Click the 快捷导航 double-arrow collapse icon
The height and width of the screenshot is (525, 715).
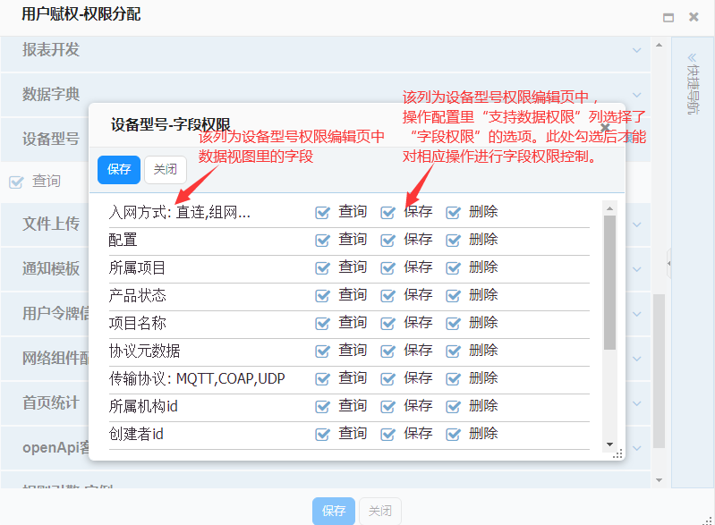[692, 60]
